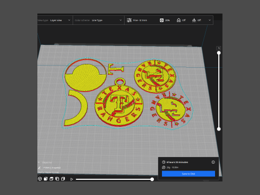Click the Fine 0.1mm profile label
This screenshot has height=195, width=260.
(x=140, y=20)
